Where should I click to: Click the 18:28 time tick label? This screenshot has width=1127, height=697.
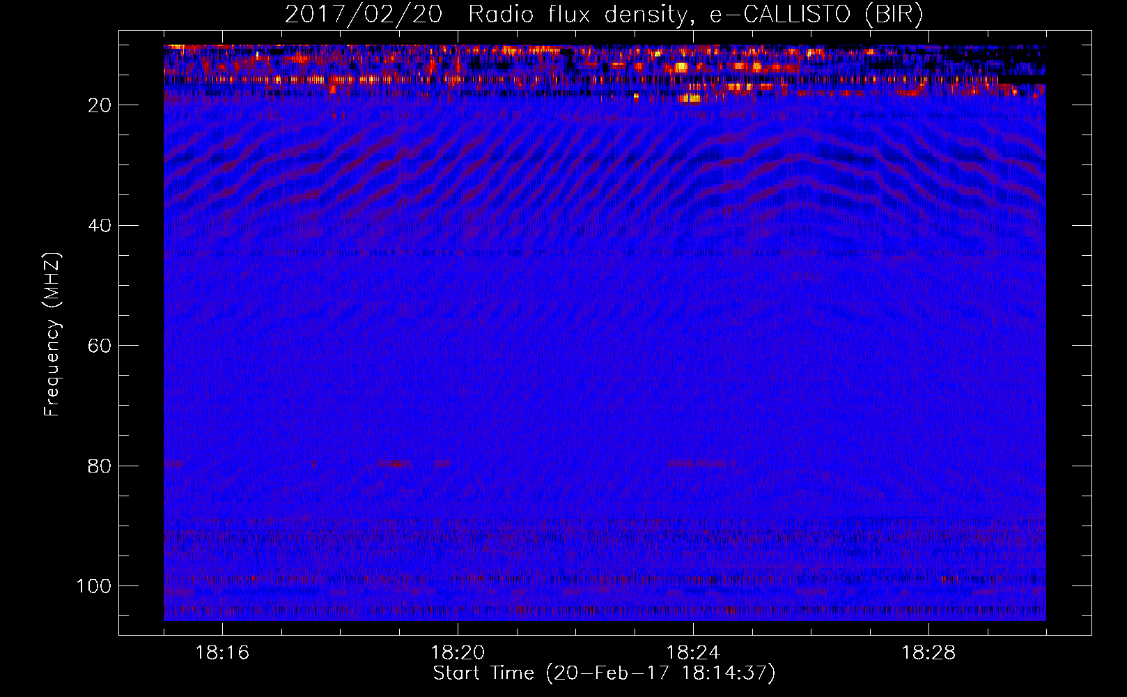[928, 653]
